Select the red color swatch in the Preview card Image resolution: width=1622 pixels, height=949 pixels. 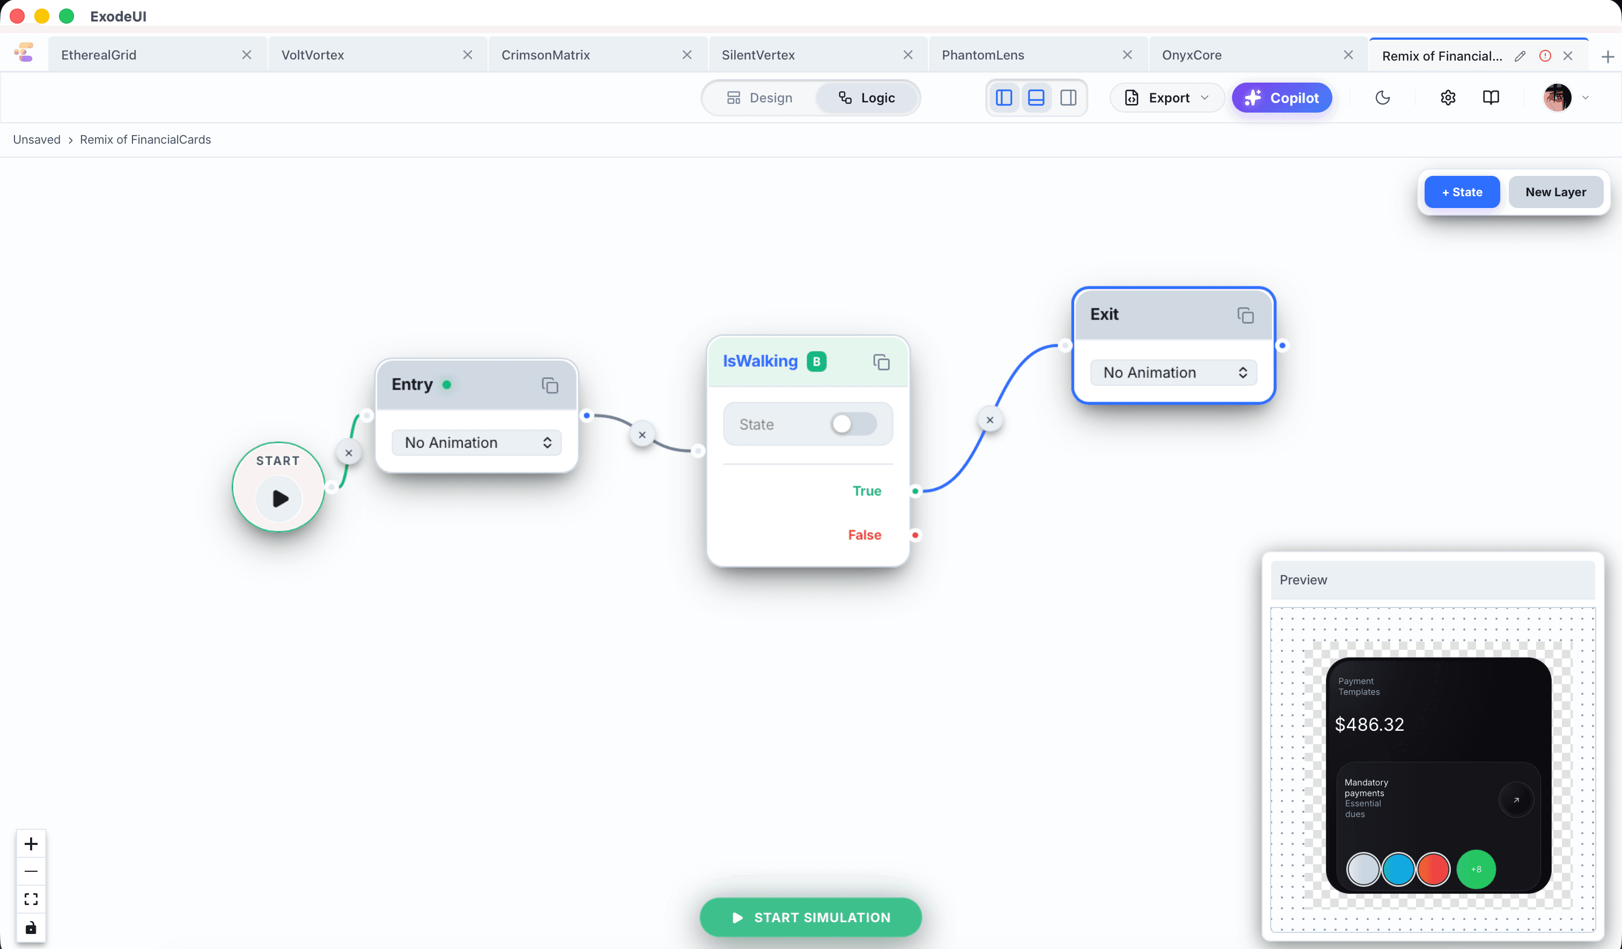tap(1434, 870)
